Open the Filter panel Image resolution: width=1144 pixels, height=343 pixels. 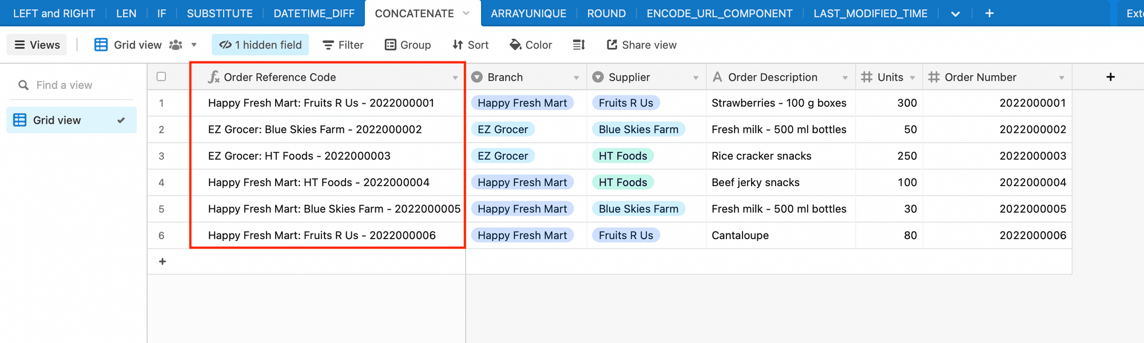[343, 45]
